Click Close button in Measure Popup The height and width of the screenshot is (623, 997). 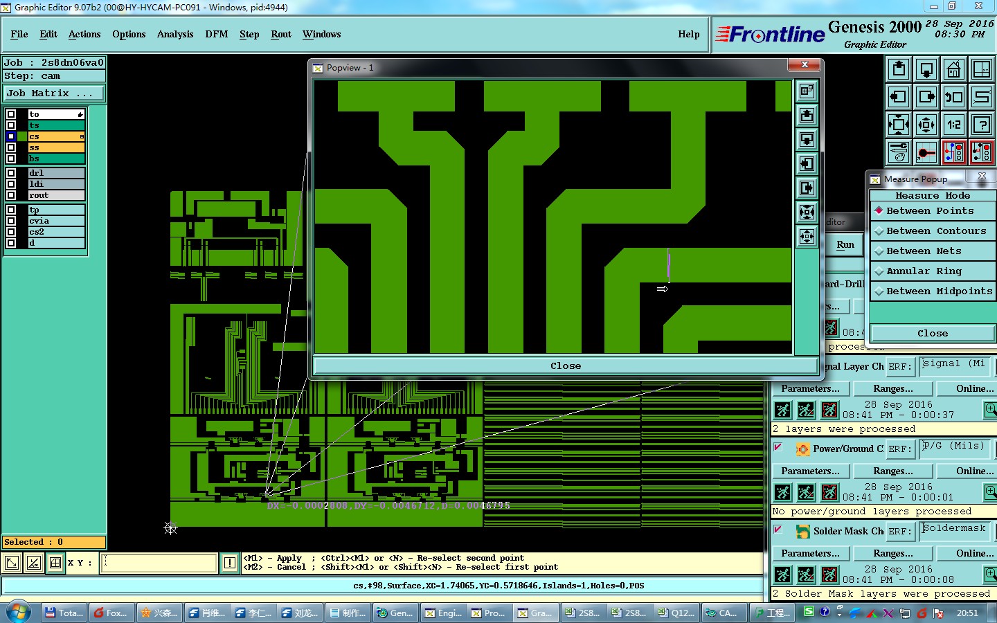[x=933, y=333]
